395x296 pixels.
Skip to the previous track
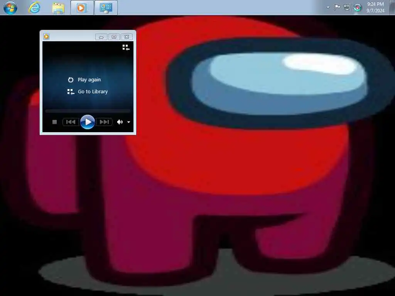click(x=71, y=122)
